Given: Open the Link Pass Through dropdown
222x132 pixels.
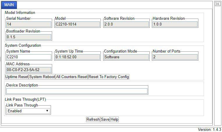Looking at the screenshot, I should 28,111.
